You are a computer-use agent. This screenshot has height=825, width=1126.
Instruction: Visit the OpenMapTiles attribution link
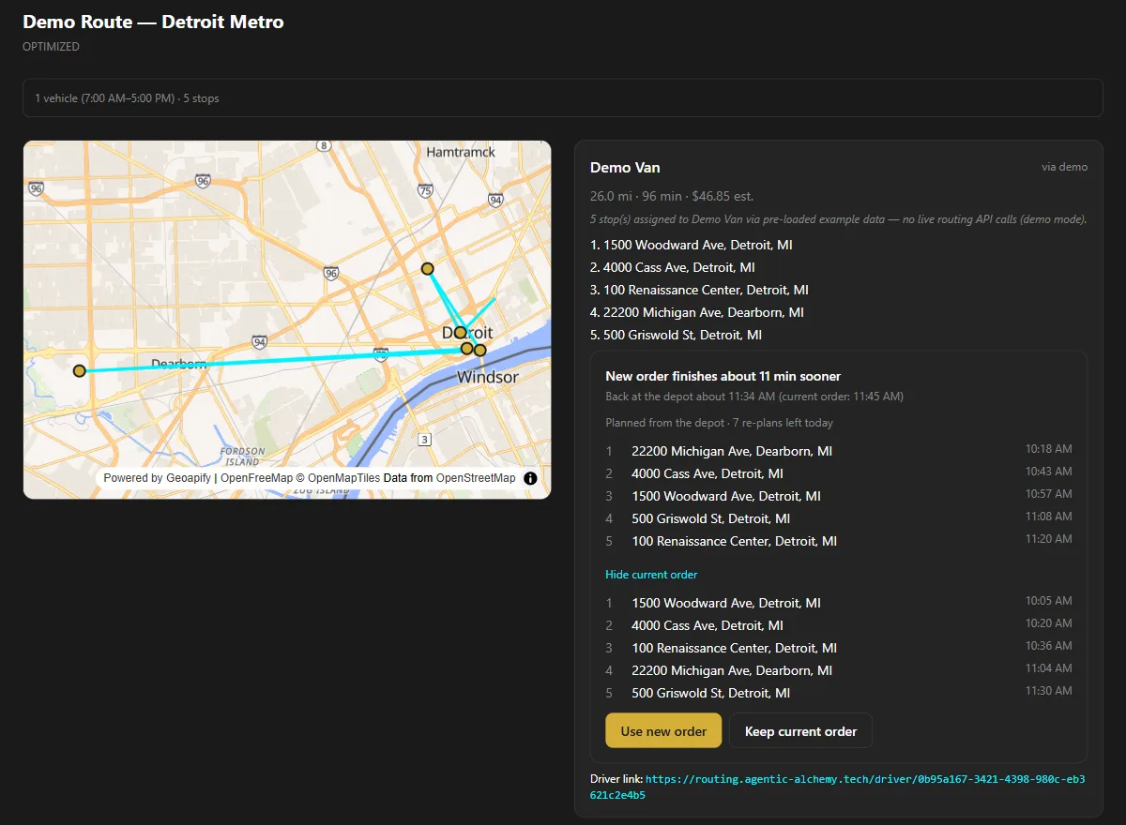click(x=342, y=478)
